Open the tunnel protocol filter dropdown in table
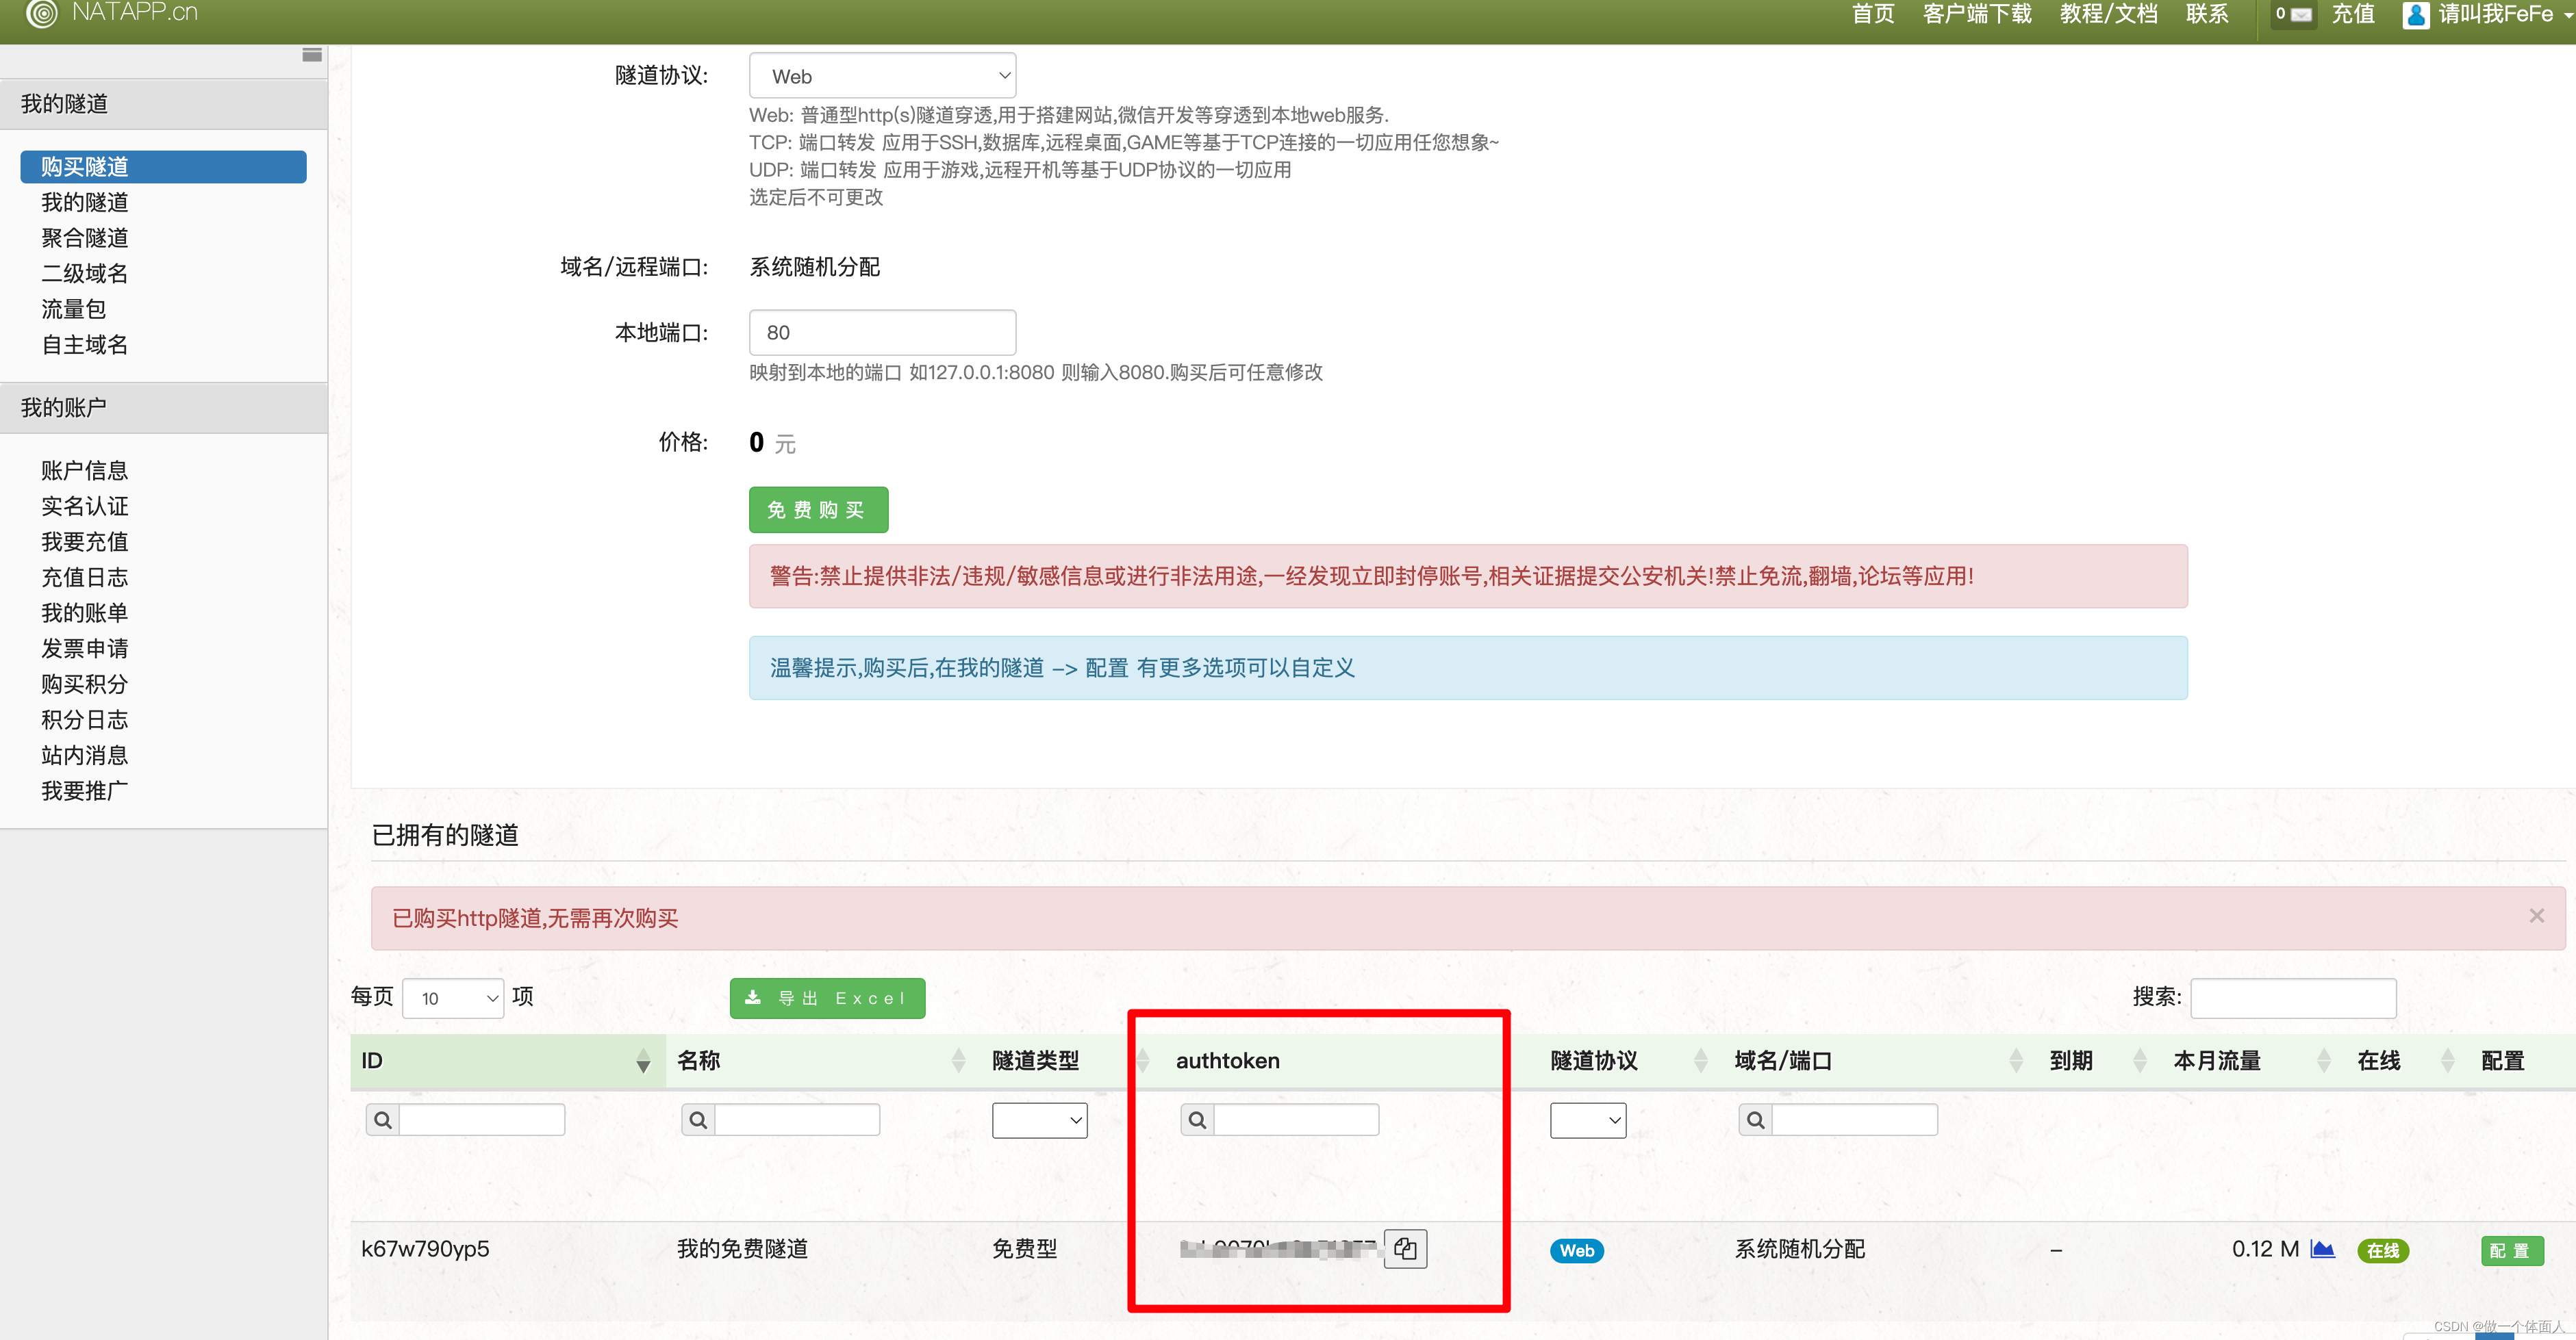Viewport: 2576px width, 1340px height. pos(1587,1120)
